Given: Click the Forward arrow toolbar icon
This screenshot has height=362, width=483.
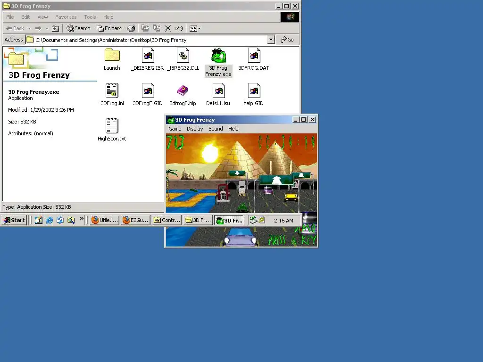Looking at the screenshot, I should pyautogui.click(x=38, y=29).
